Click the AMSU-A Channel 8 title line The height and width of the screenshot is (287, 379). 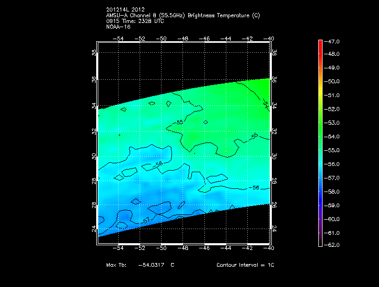coord(182,15)
